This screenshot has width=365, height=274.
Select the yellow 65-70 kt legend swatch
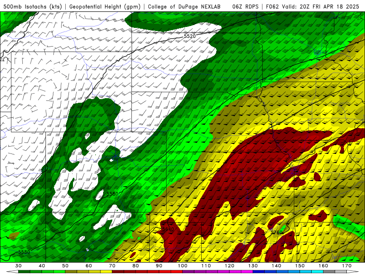106,272
